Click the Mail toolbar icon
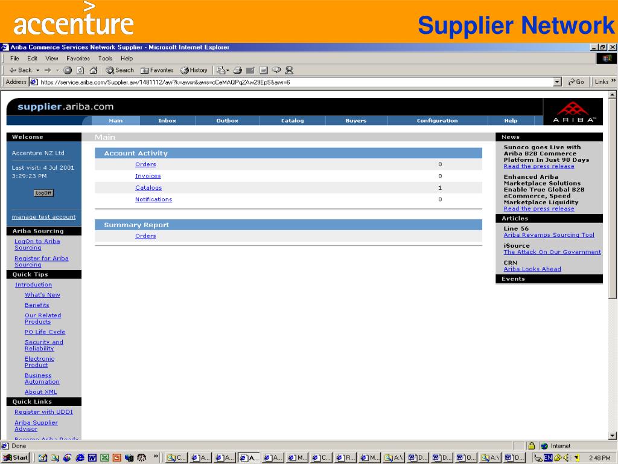618x464 pixels. point(222,70)
